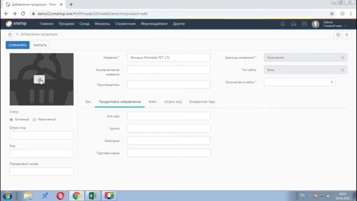Open Chrome menu three dots
357x201 pixels.
351,13
